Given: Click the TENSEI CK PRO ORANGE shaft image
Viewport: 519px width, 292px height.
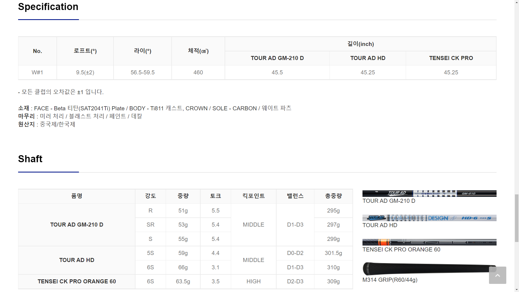Looking at the screenshot, I should pos(429,242).
